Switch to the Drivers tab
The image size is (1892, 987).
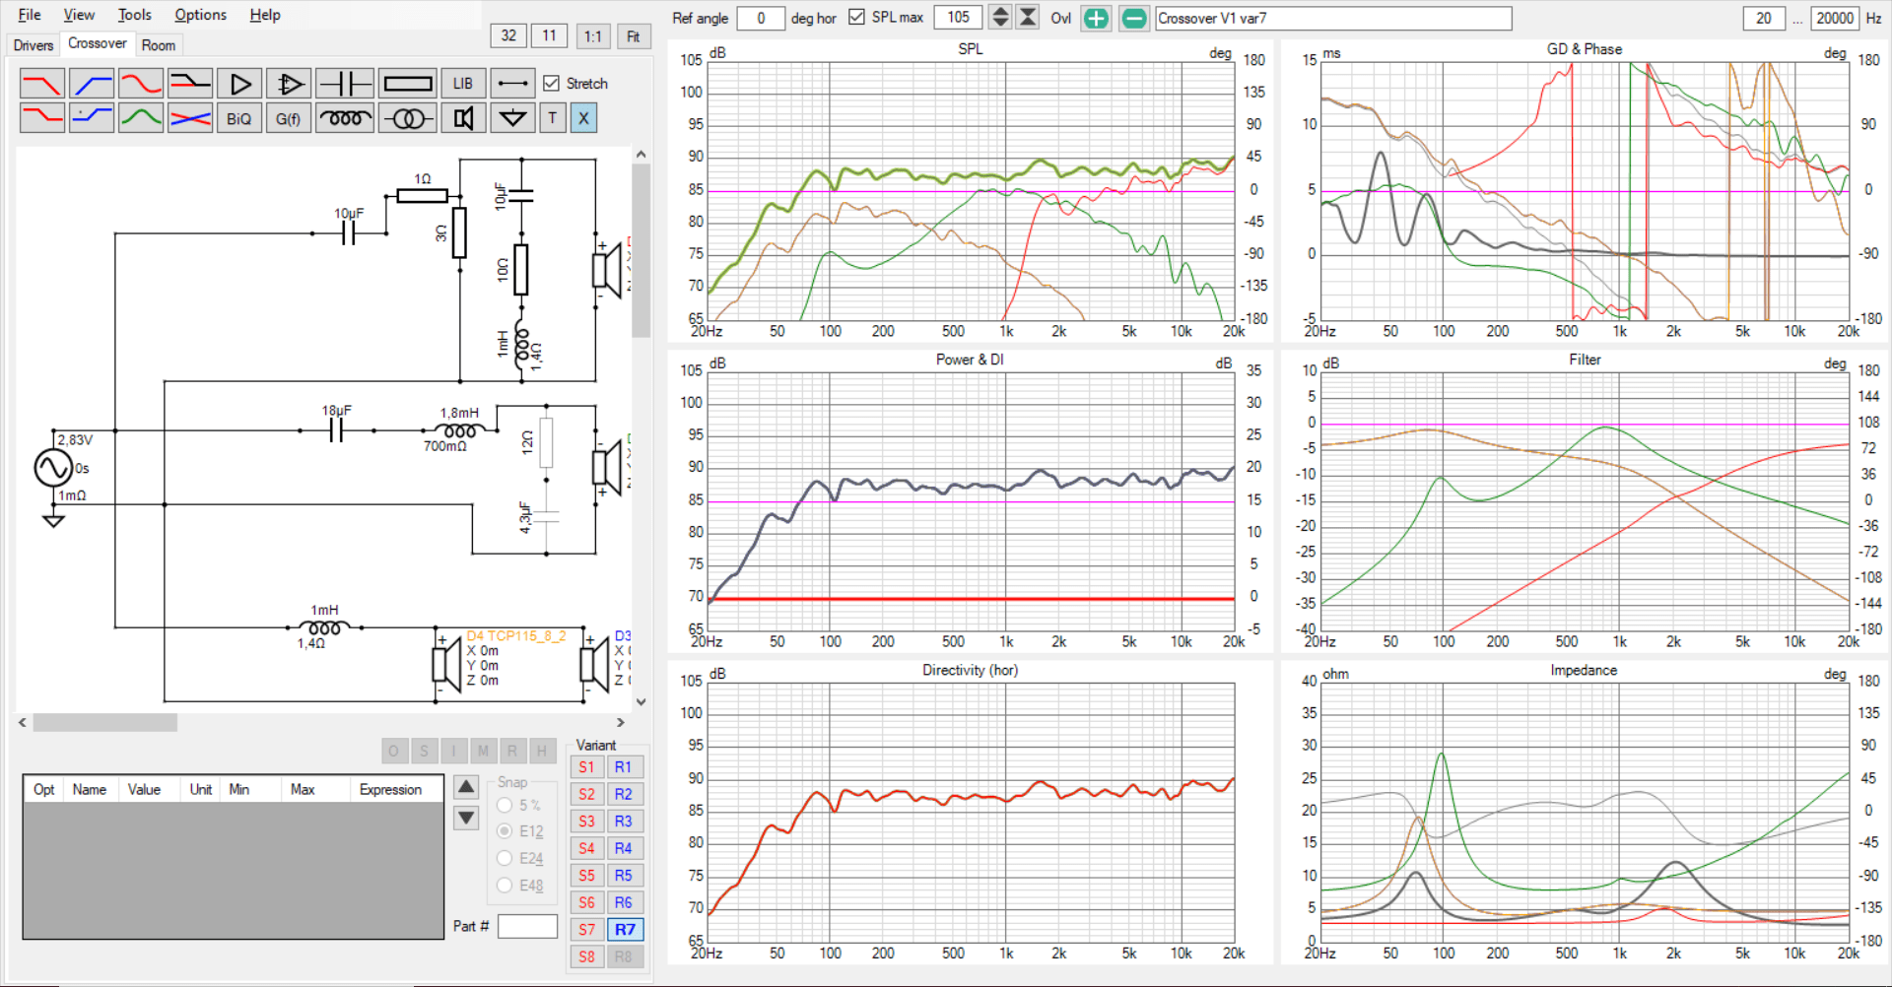click(x=34, y=45)
